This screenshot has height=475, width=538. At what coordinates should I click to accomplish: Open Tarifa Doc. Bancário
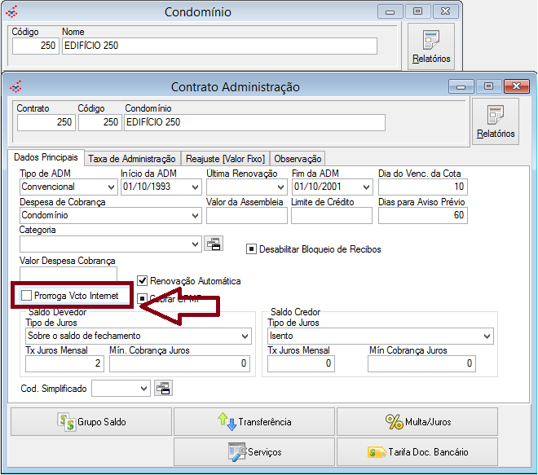pyautogui.click(x=417, y=451)
